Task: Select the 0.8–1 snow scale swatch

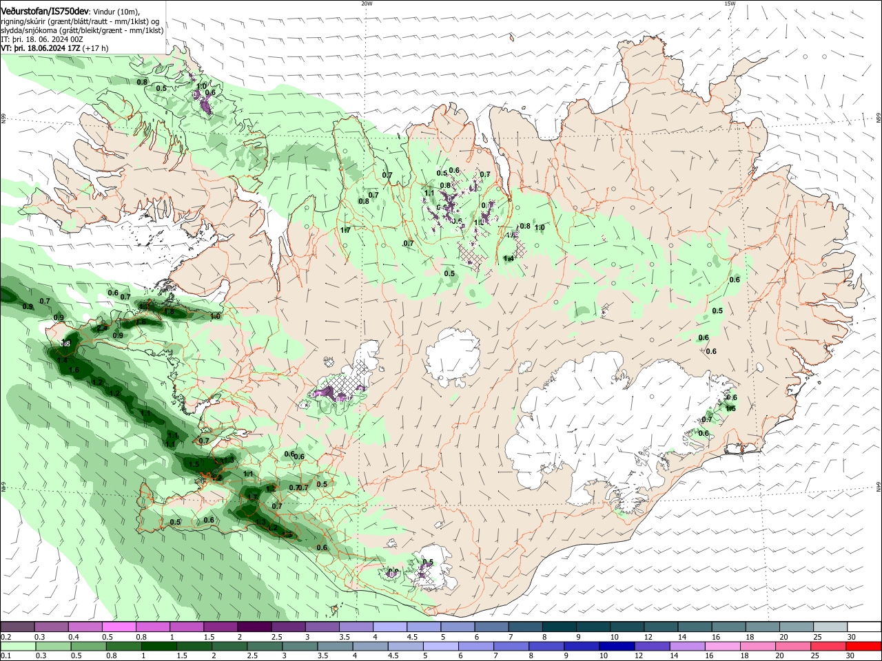Action: point(152,627)
